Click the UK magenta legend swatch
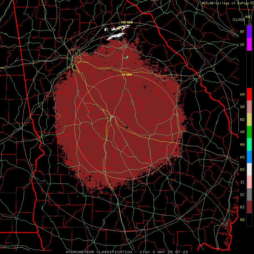Viewport: 254px width, 254px height. pyautogui.click(x=249, y=44)
